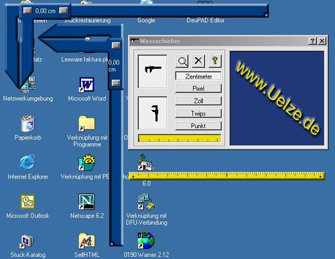
Task: Click the Google desktop label
Action: tap(146, 20)
